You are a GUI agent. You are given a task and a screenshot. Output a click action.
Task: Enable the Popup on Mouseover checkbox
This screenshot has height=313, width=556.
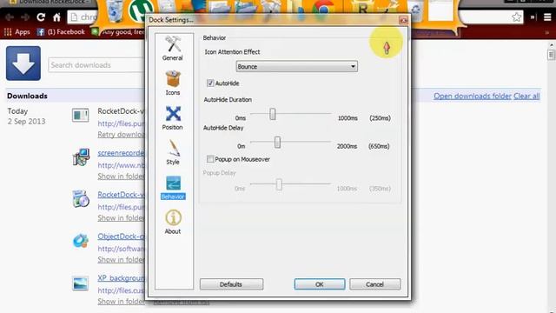(x=210, y=159)
